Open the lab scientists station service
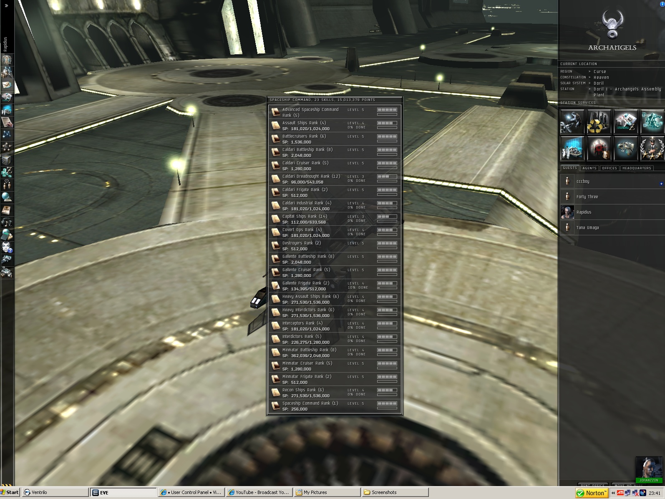The width and height of the screenshot is (665, 499). pyautogui.click(x=572, y=148)
